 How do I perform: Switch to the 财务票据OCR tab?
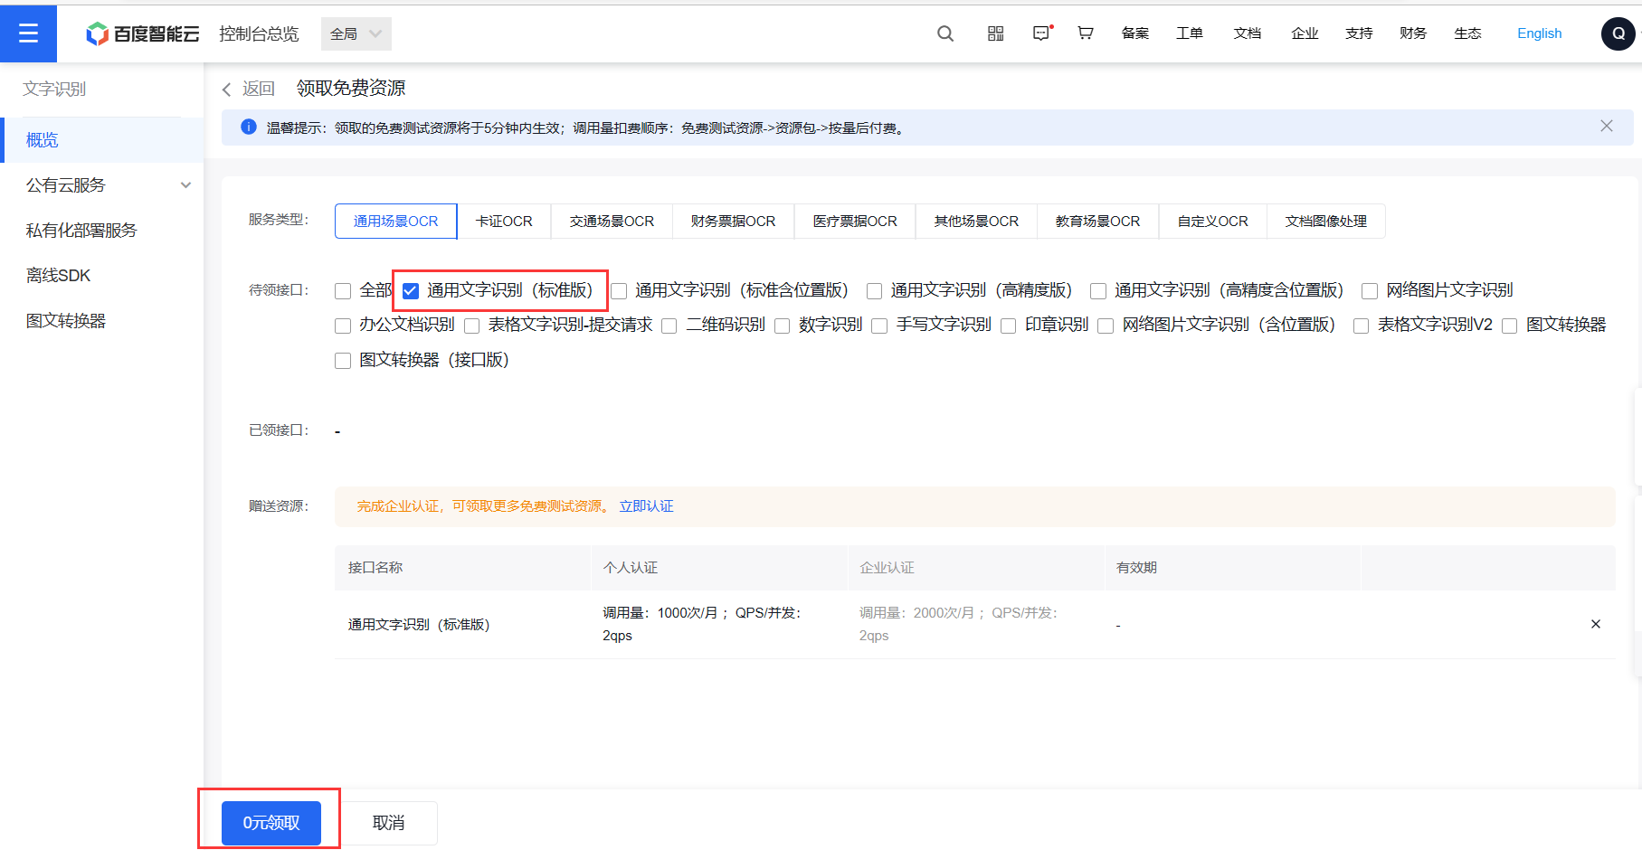tap(733, 221)
